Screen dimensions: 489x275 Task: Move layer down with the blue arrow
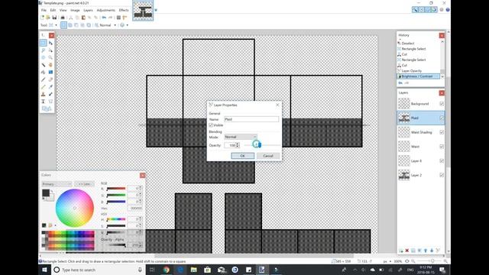[x=432, y=251]
